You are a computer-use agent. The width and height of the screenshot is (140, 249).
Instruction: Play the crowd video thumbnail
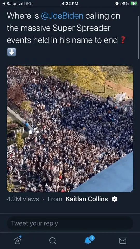[x=70, y=129]
